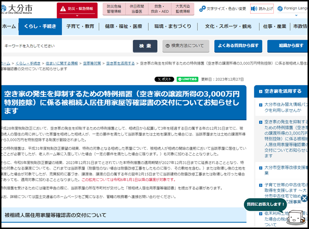Open sidebar link 大分市住み替え情報バンク
This screenshot has width=309, height=229.
pos(286,107)
